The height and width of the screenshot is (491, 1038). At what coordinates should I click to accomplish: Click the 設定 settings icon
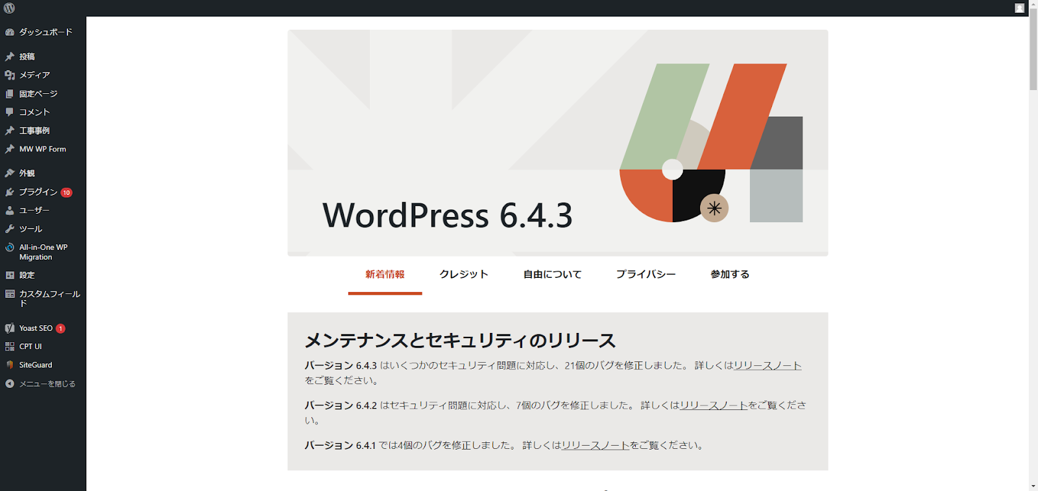coord(10,275)
